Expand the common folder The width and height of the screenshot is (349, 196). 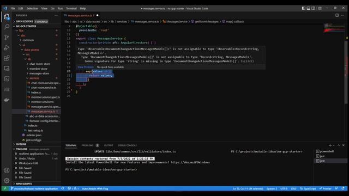[x=28, y=40]
